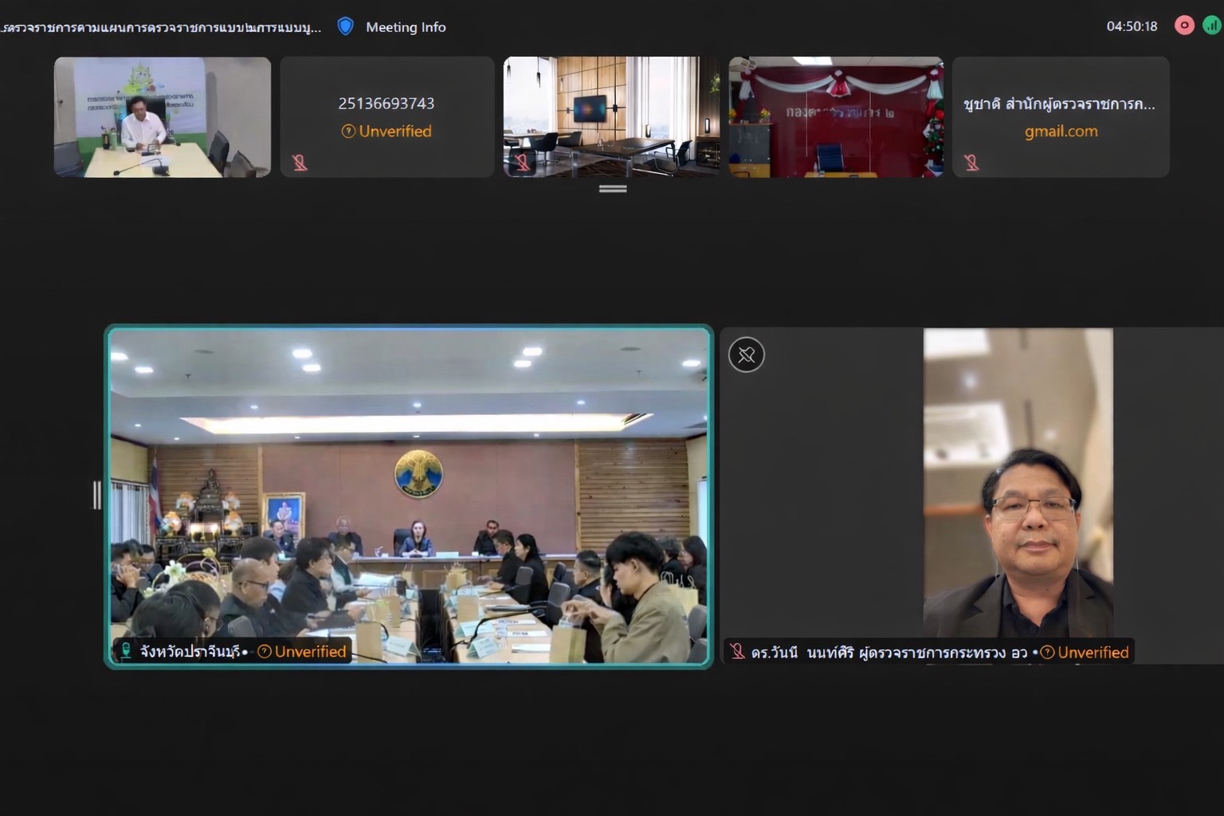Click the gmail.com text on ชูชาติ tile
Image resolution: width=1224 pixels, height=816 pixels.
click(1061, 131)
